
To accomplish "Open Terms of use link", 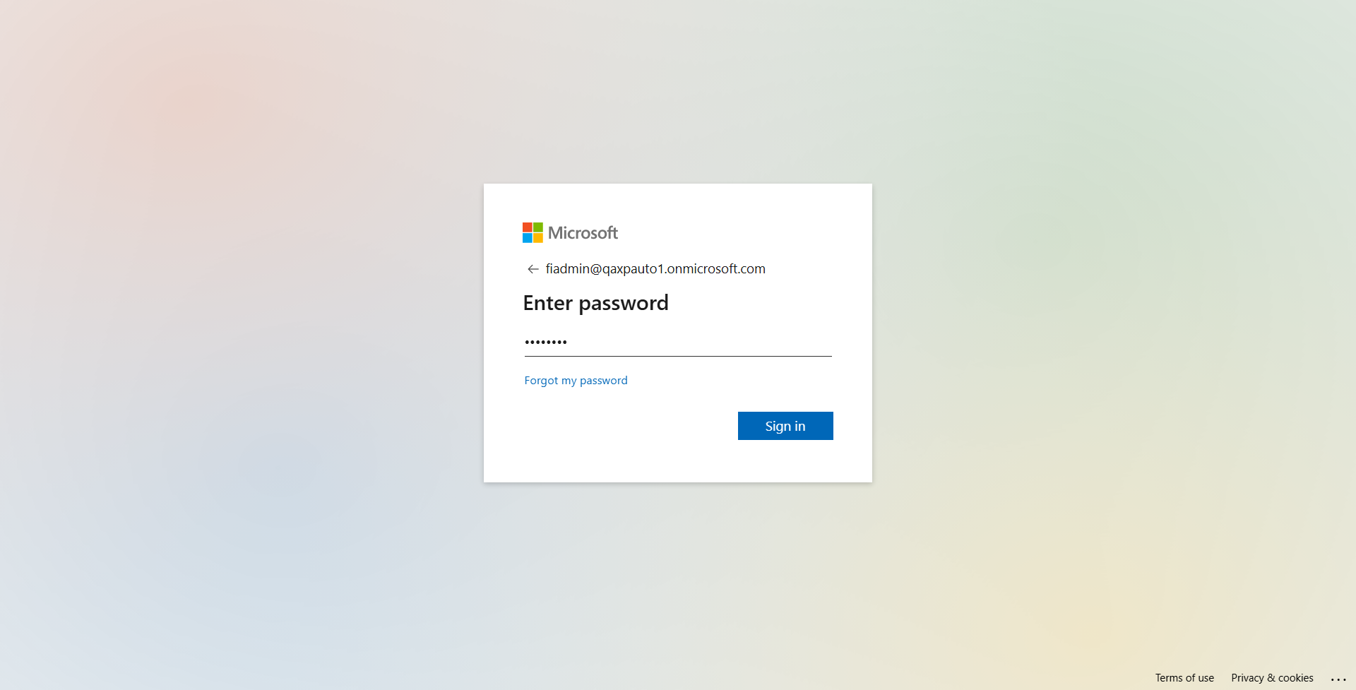I will [1184, 678].
